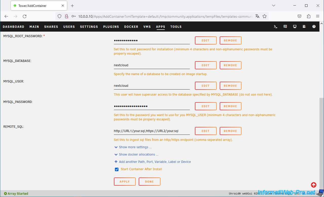324x197 pixels.
Task: Click Edit next to MYSQL_ROOT_PASSWORD
Action: [x=206, y=40]
